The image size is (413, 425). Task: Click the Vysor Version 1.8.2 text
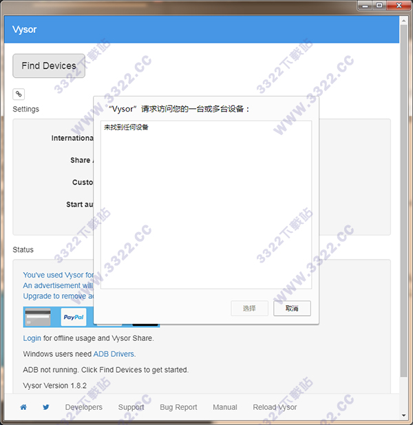pyautogui.click(x=54, y=386)
